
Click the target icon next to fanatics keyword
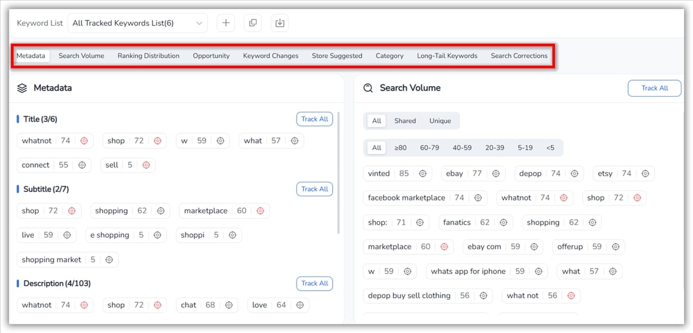(503, 222)
